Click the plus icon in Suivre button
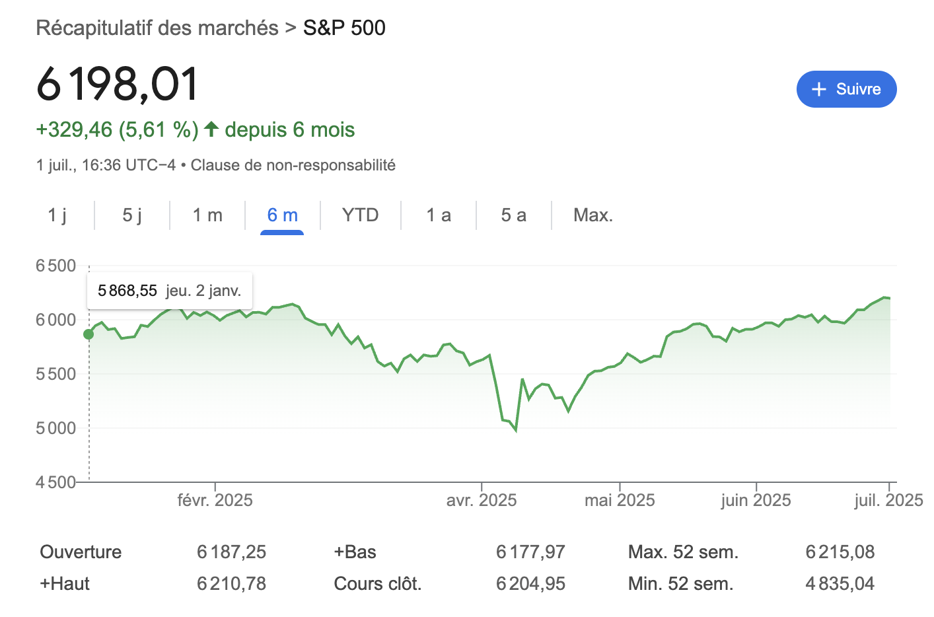The image size is (934, 617). click(x=819, y=89)
